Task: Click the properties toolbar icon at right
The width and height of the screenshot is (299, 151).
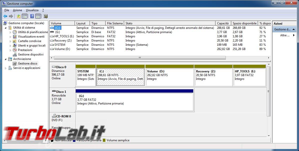Action: tap(45, 16)
